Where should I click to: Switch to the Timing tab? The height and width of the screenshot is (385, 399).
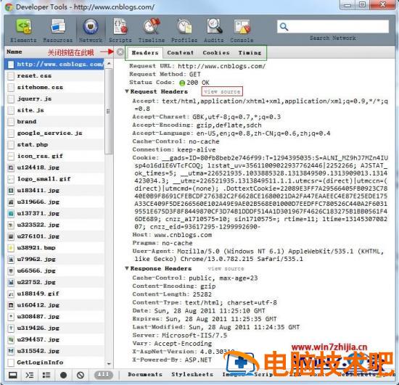250,53
